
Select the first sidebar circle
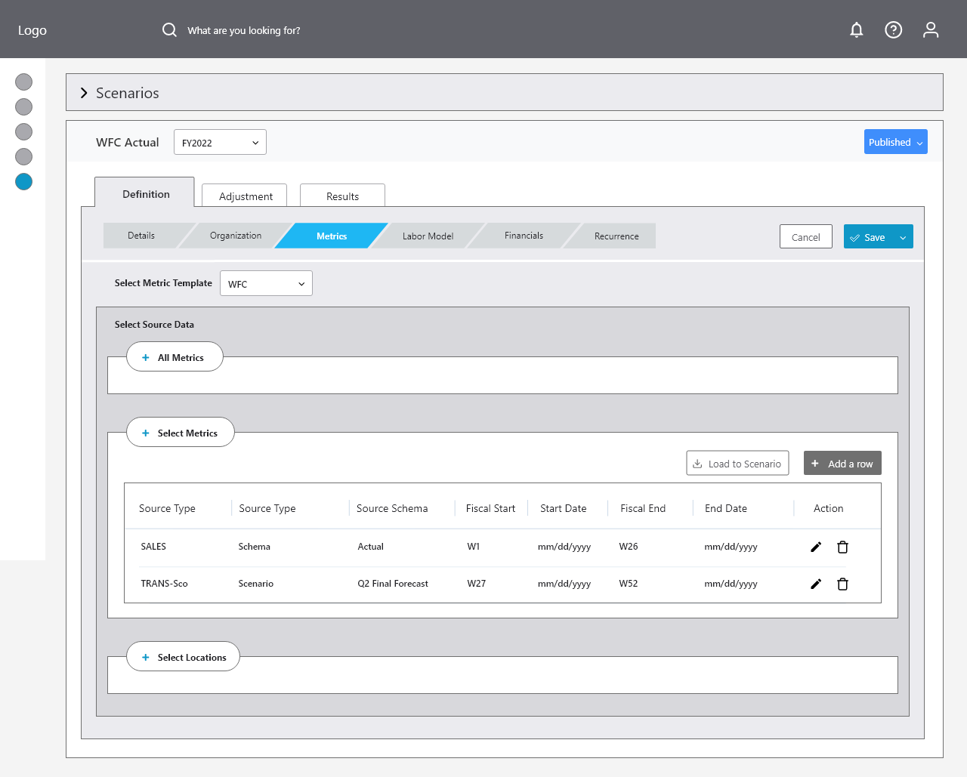point(24,82)
